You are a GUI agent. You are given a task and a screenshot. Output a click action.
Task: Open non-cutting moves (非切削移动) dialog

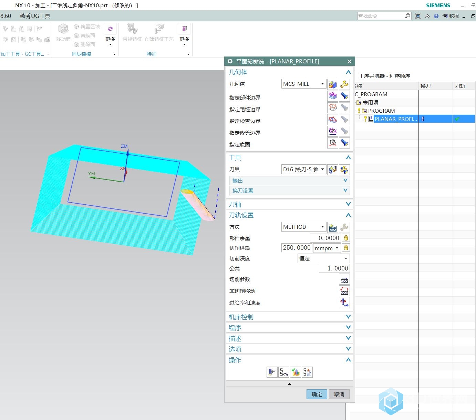coord(344,291)
